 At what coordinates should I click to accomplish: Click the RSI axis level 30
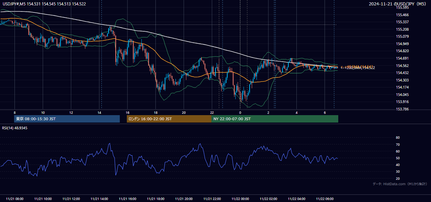tap(398, 172)
